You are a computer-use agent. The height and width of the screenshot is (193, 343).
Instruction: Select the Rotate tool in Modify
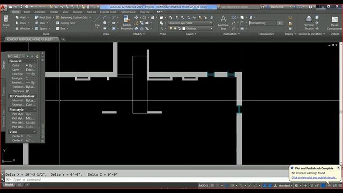pyautogui.click(x=144, y=17)
